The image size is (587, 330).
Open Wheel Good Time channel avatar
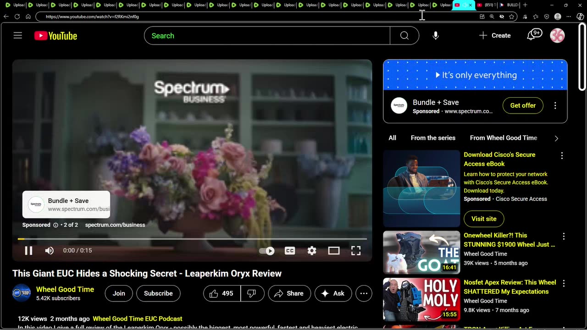[22, 293]
